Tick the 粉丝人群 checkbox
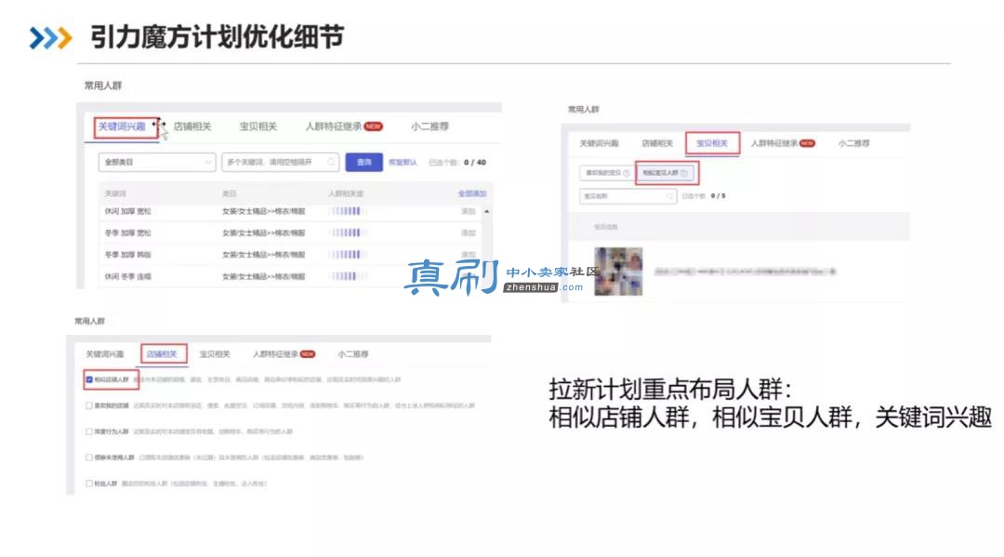Screen dimensions: 1004x557 pyautogui.click(x=89, y=484)
